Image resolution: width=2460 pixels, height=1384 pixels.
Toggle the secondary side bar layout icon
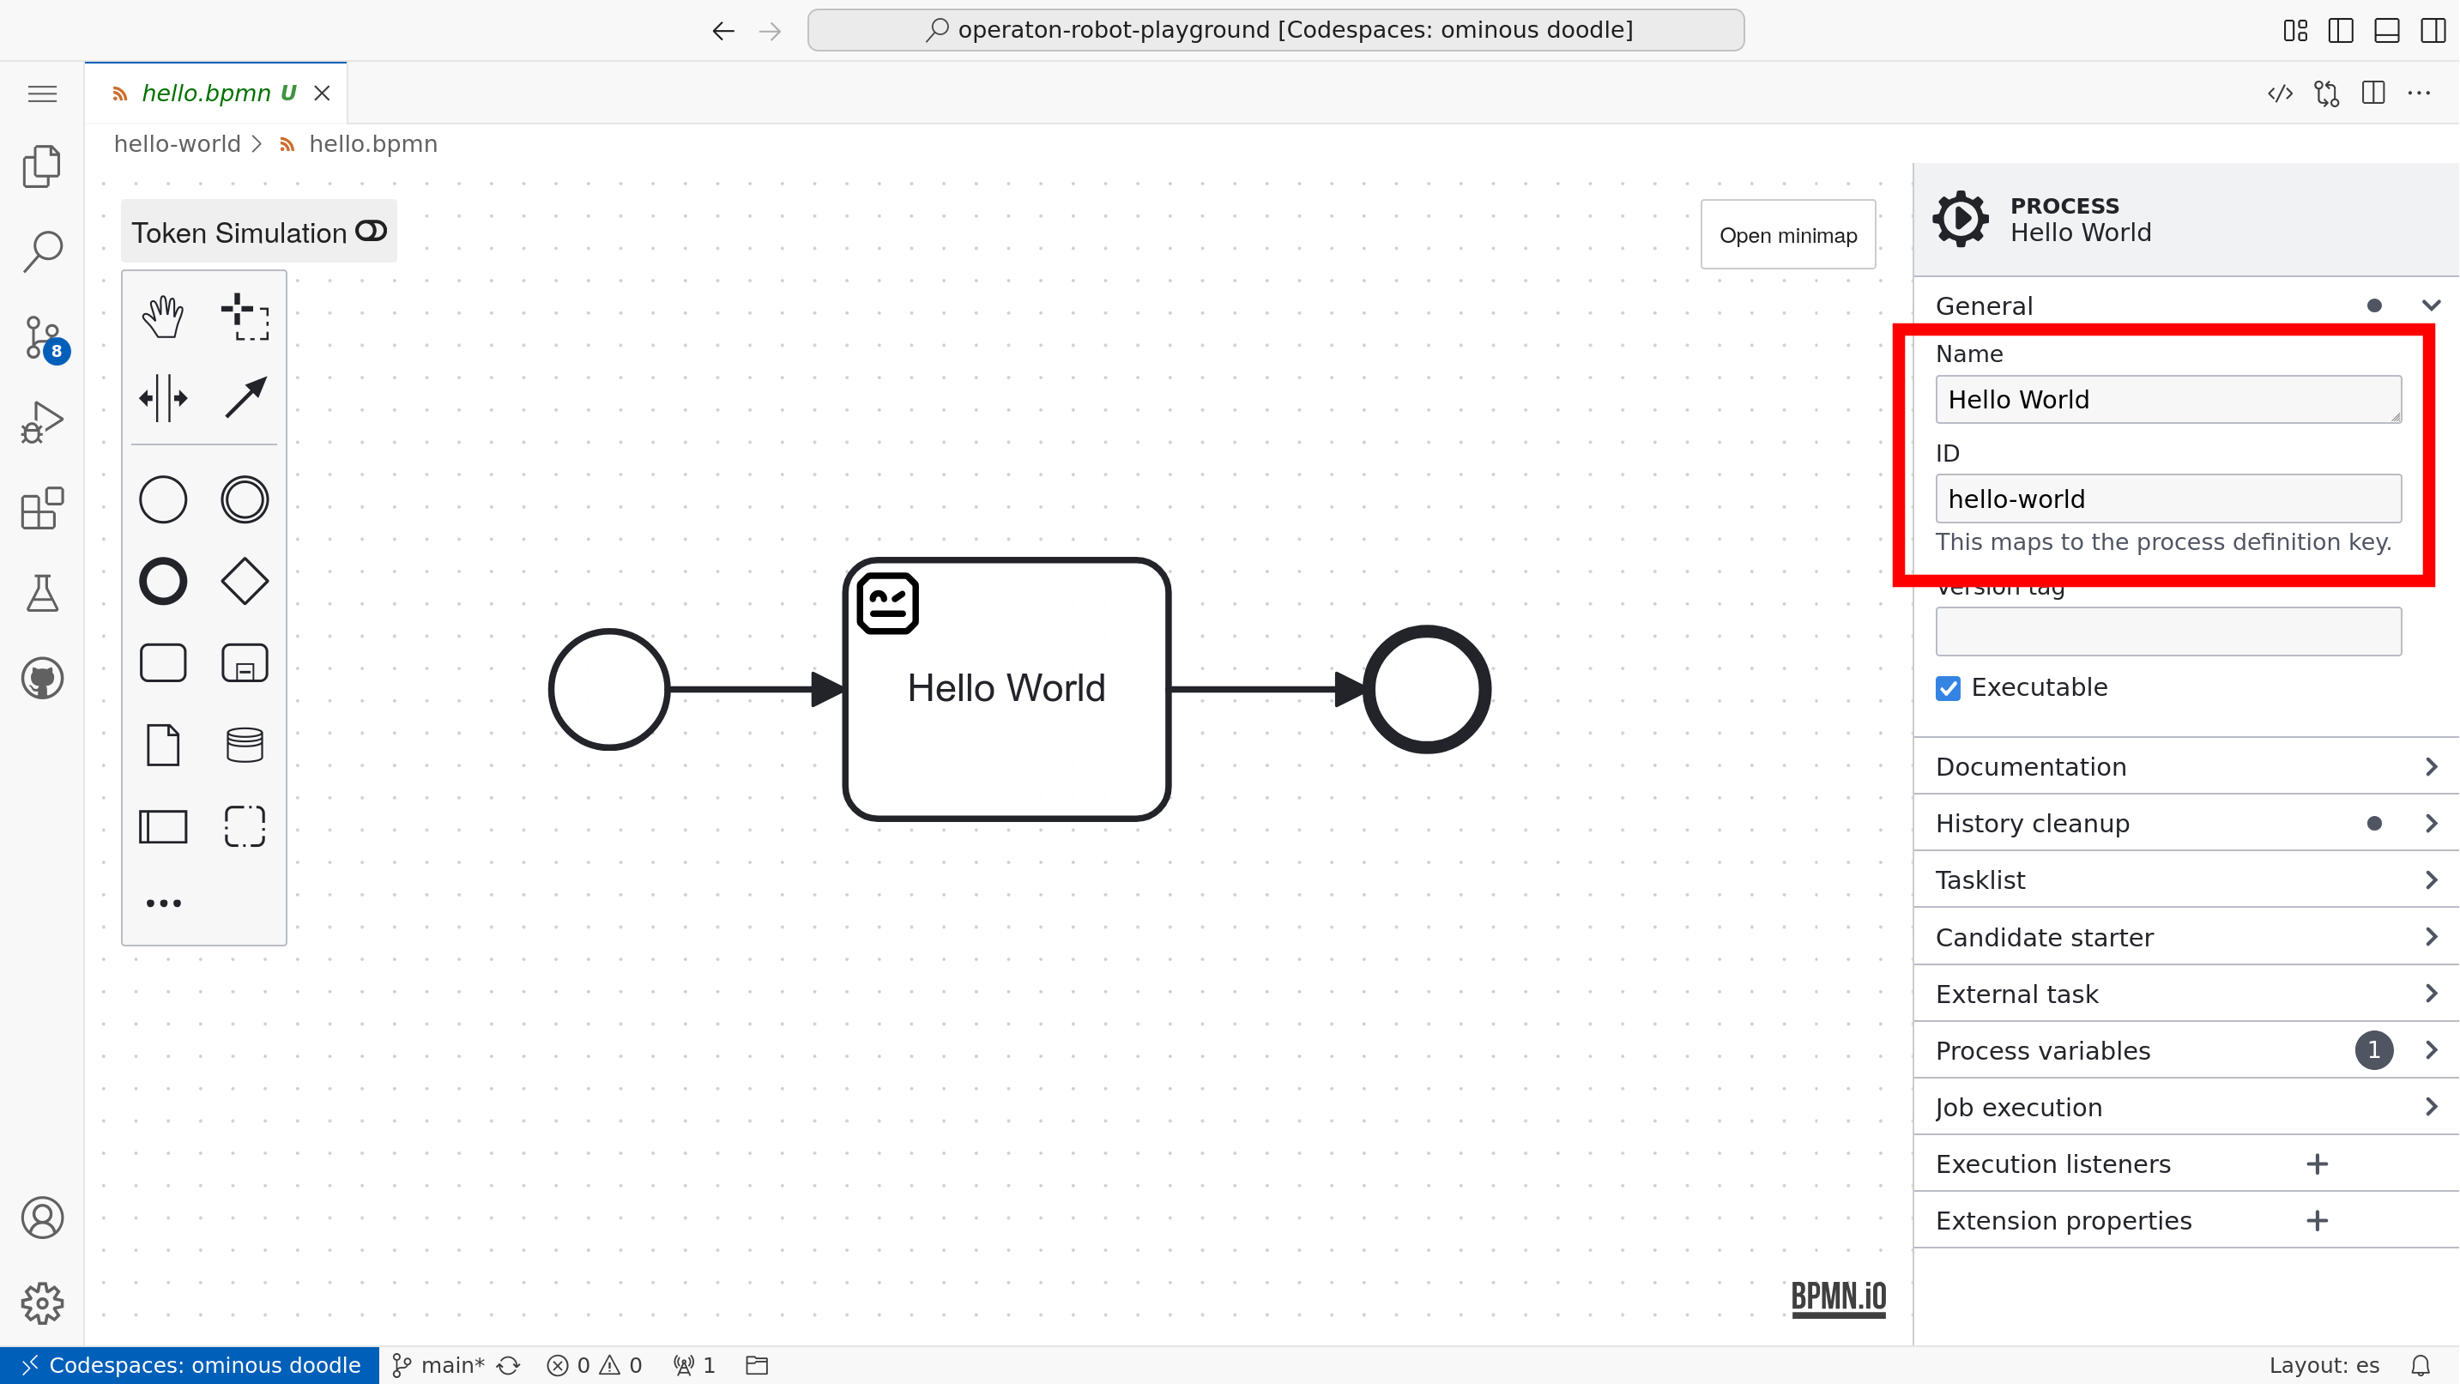(x=2433, y=31)
